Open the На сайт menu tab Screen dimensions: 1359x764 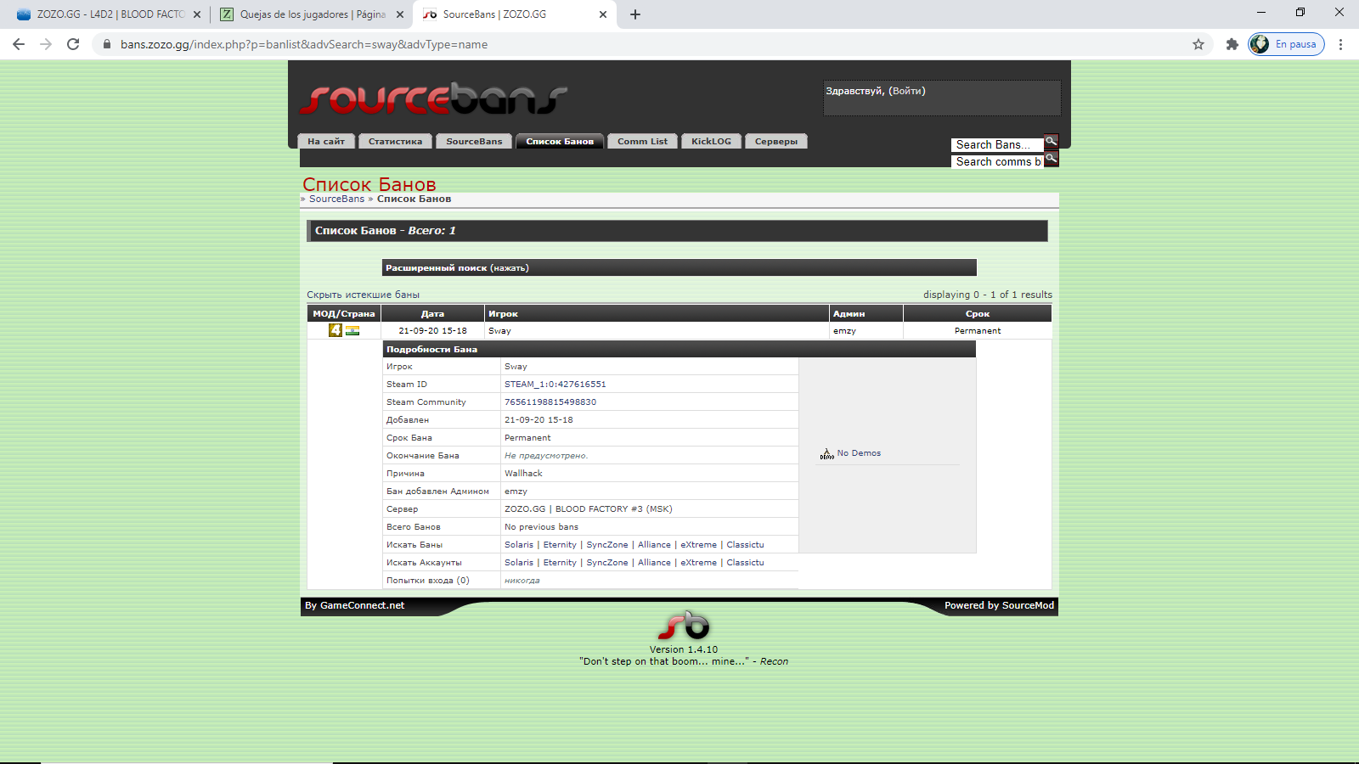point(326,141)
